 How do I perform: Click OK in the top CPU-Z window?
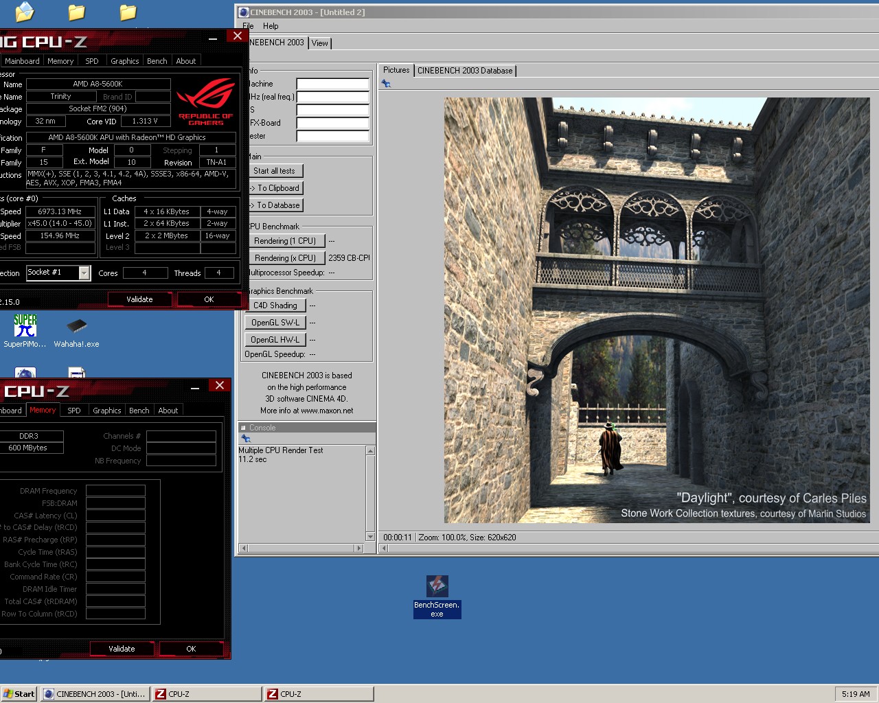[209, 299]
